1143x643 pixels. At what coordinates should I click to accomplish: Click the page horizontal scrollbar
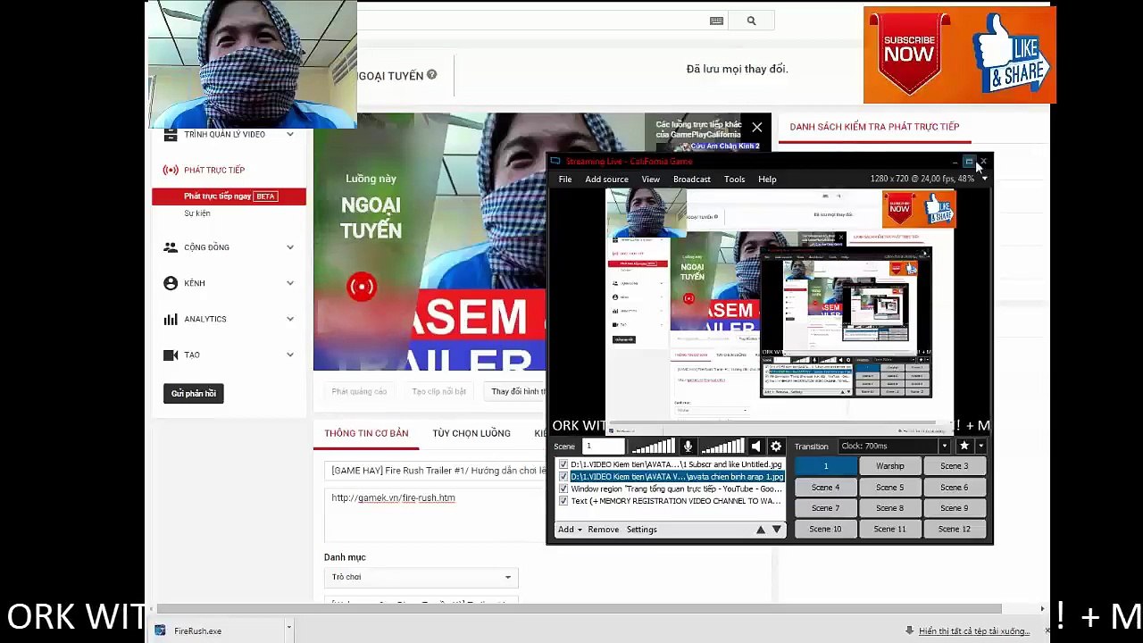click(x=580, y=609)
